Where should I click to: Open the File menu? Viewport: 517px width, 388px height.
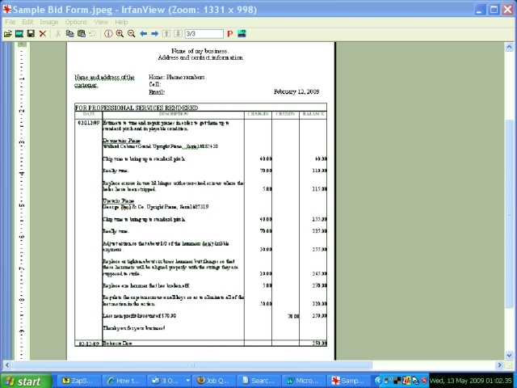[x=11, y=22]
